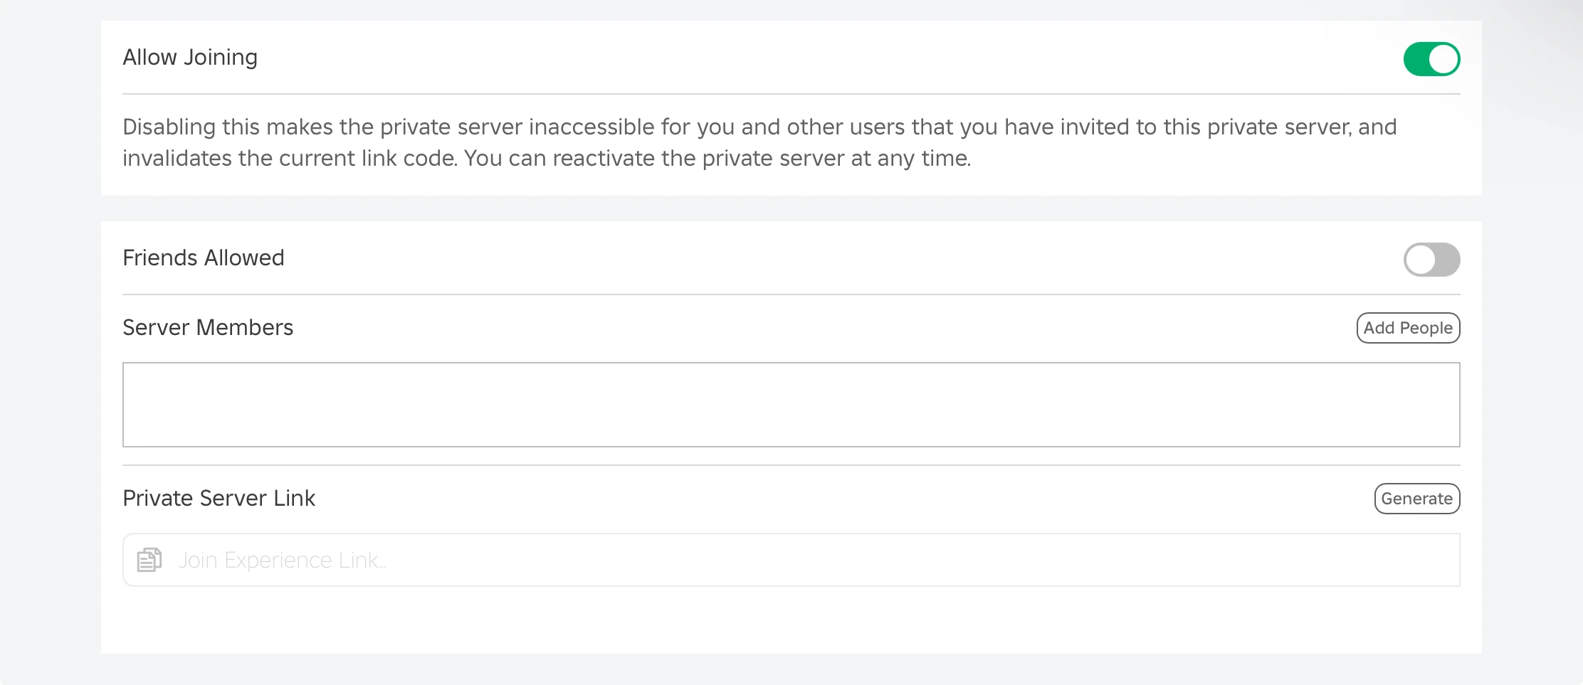Click the grey knob of Friends Allowed switch
The image size is (1583, 685).
click(x=1420, y=260)
